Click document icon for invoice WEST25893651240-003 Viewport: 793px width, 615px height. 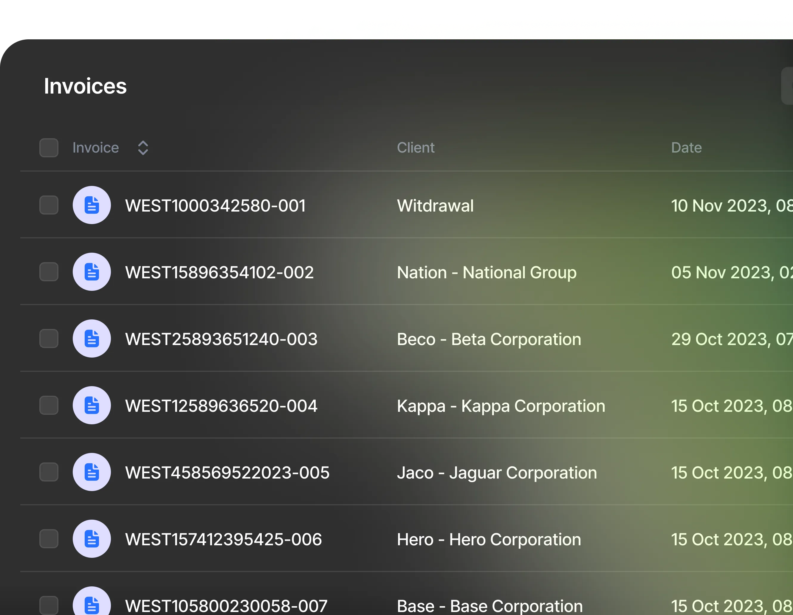[x=92, y=338]
